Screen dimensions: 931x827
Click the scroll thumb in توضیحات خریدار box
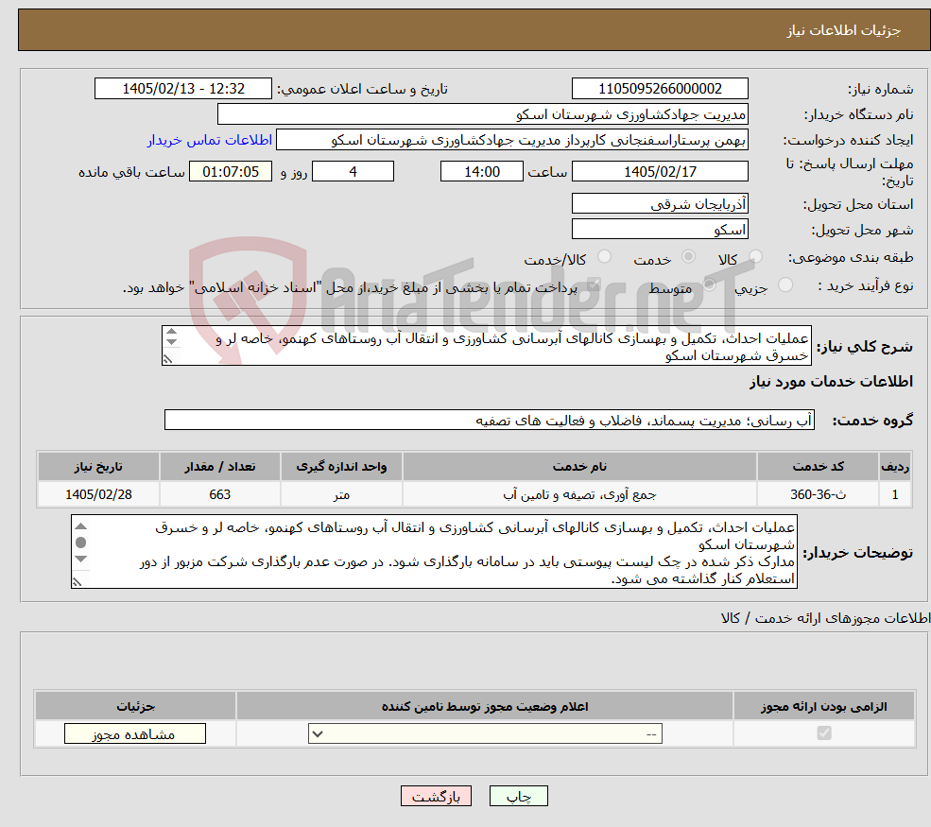pos(80,542)
